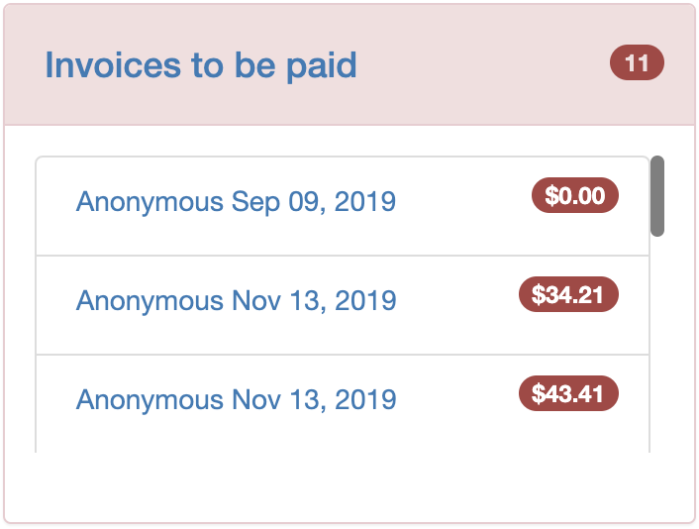Open the "Invoices to be paid" heading link
Screen dimensions: 699x529
(201, 66)
